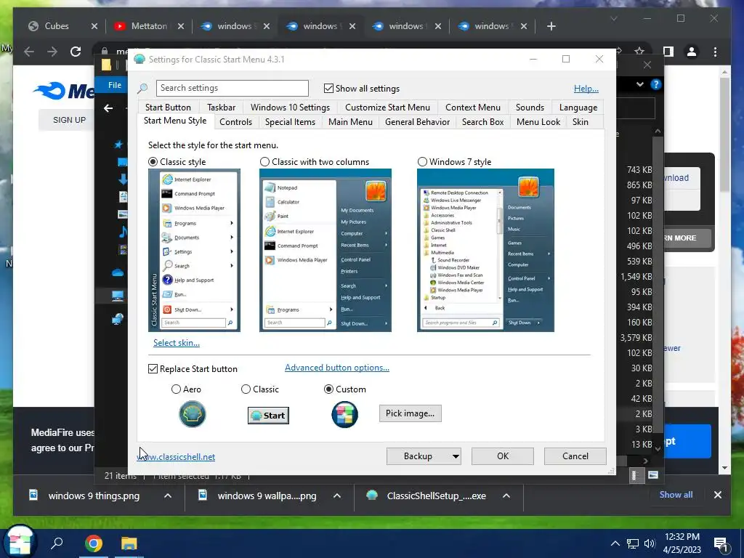Open the Chrome three-dot menu
This screenshot has width=744, height=558.
click(715, 52)
